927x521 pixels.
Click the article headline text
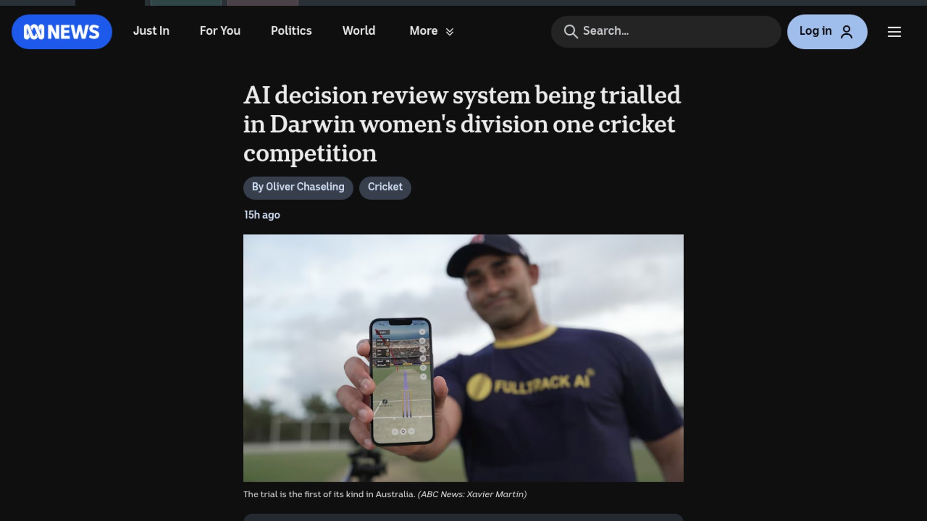tap(462, 124)
